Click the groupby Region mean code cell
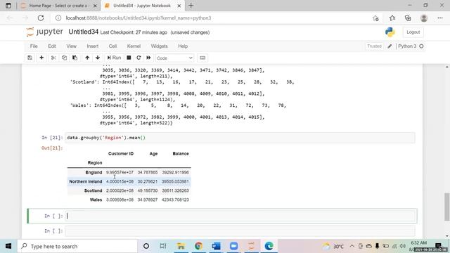This screenshot has height=253, width=450. (x=240, y=138)
